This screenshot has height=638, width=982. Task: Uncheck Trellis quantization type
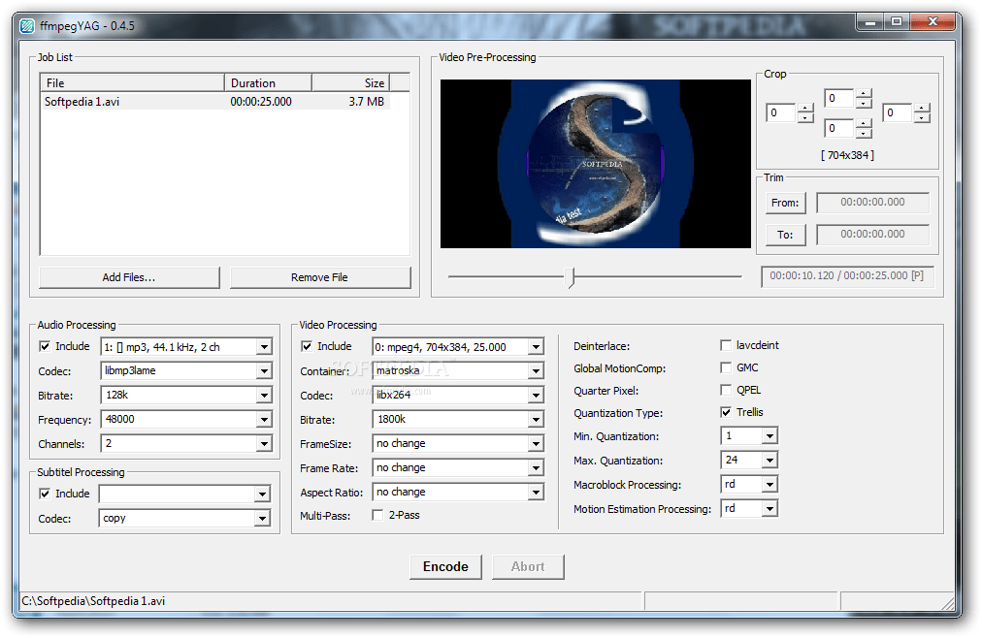(x=726, y=412)
